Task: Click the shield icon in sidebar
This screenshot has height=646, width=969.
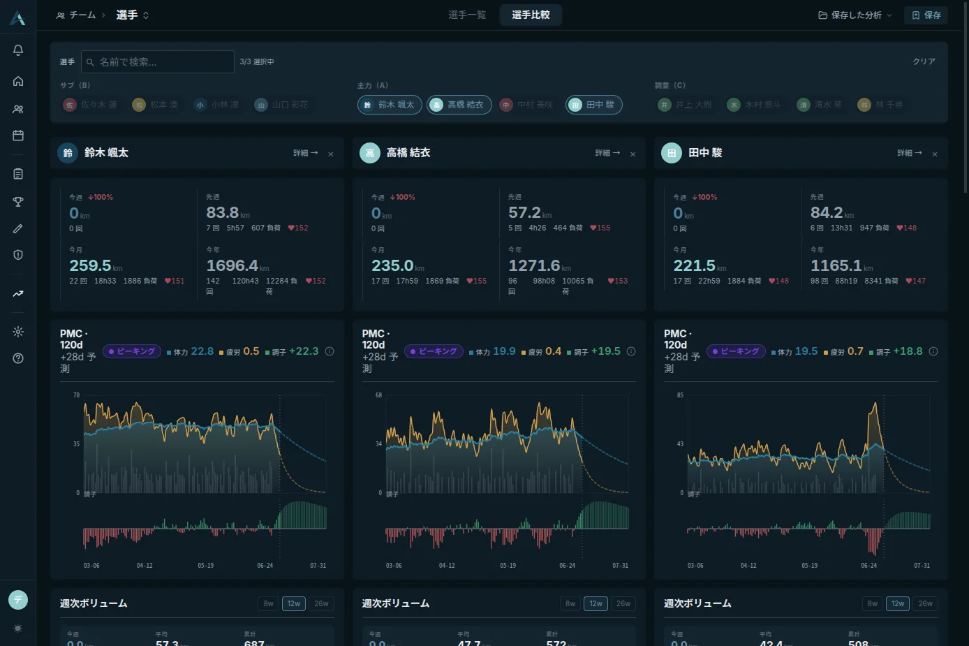Action: [18, 255]
